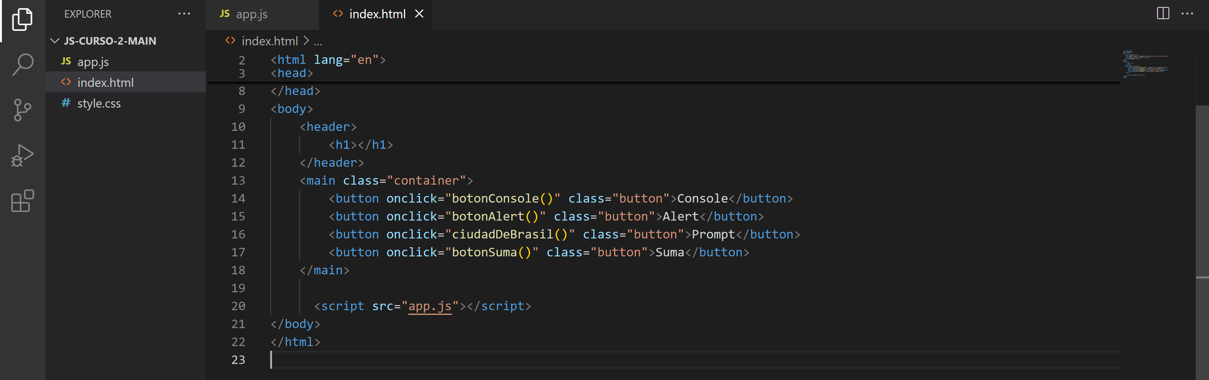Click line number 20 in the gutter
This screenshot has width=1209, height=380.
tap(238, 306)
